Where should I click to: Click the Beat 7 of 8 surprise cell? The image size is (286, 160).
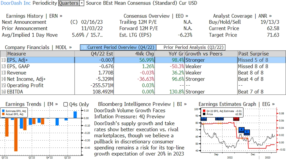[262, 91]
